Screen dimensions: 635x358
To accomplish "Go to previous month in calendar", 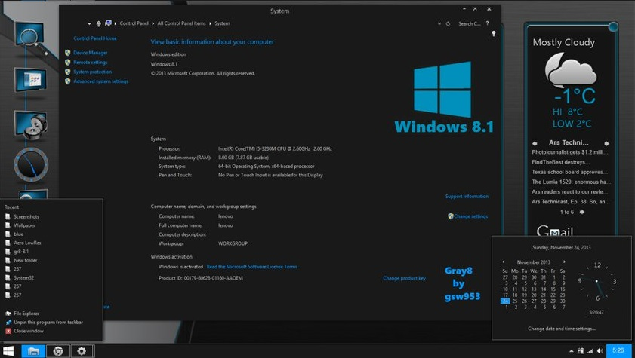I will click(x=503, y=262).
